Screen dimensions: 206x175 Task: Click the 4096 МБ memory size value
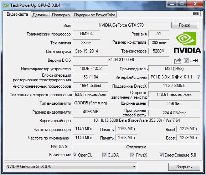(91, 112)
